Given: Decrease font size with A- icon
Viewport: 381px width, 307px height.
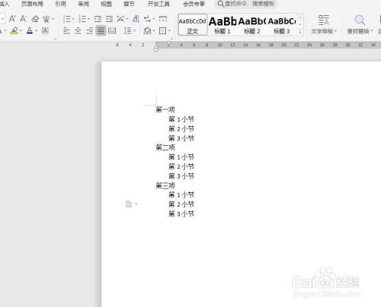Looking at the screenshot, I should pos(23,19).
